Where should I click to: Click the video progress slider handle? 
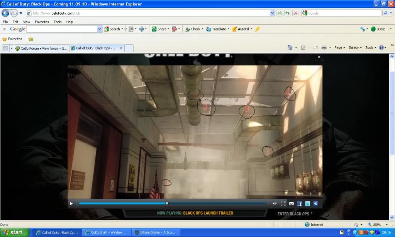167,203
